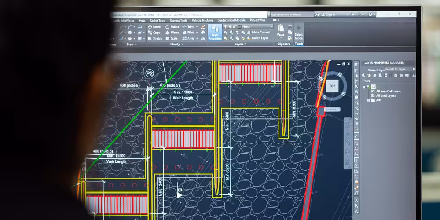This screenshot has height=220, width=440.
Task: Open the Sign In dropdown arrow
Action: [x=348, y=15]
